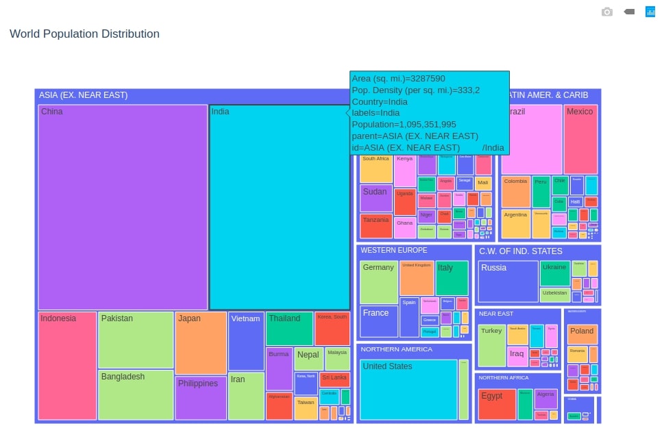Click the camera icon to download plot
This screenshot has height=439, width=664.
[x=606, y=12]
